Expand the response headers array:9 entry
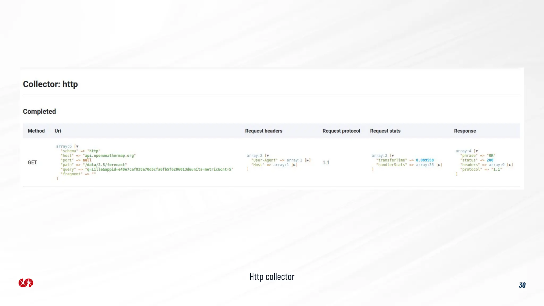Screen dimensions: 544x306 pos(510,165)
